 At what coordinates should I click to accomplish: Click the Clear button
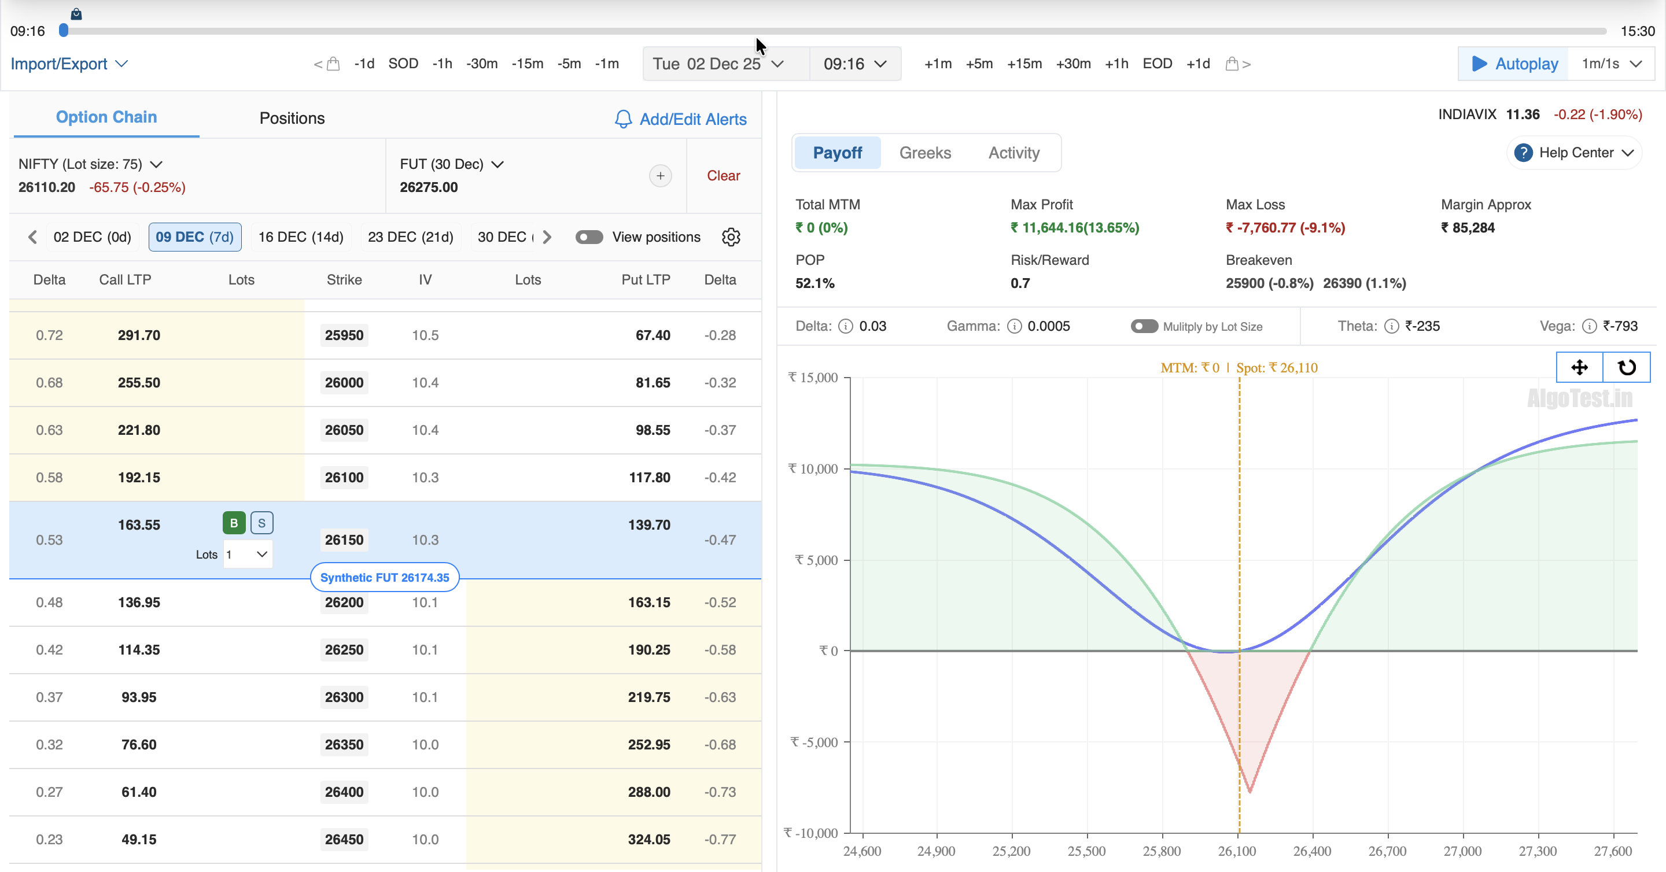click(x=723, y=176)
